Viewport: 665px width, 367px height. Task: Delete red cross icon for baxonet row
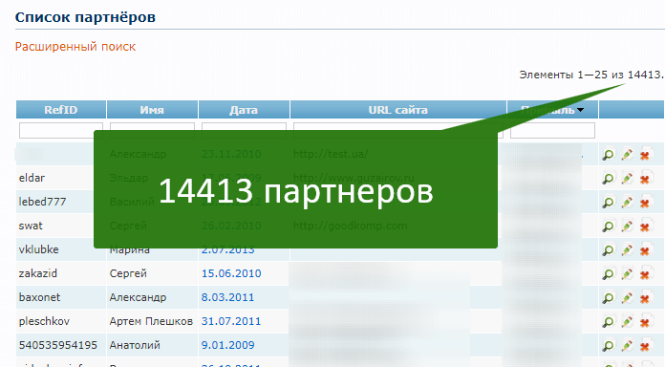coord(645,298)
